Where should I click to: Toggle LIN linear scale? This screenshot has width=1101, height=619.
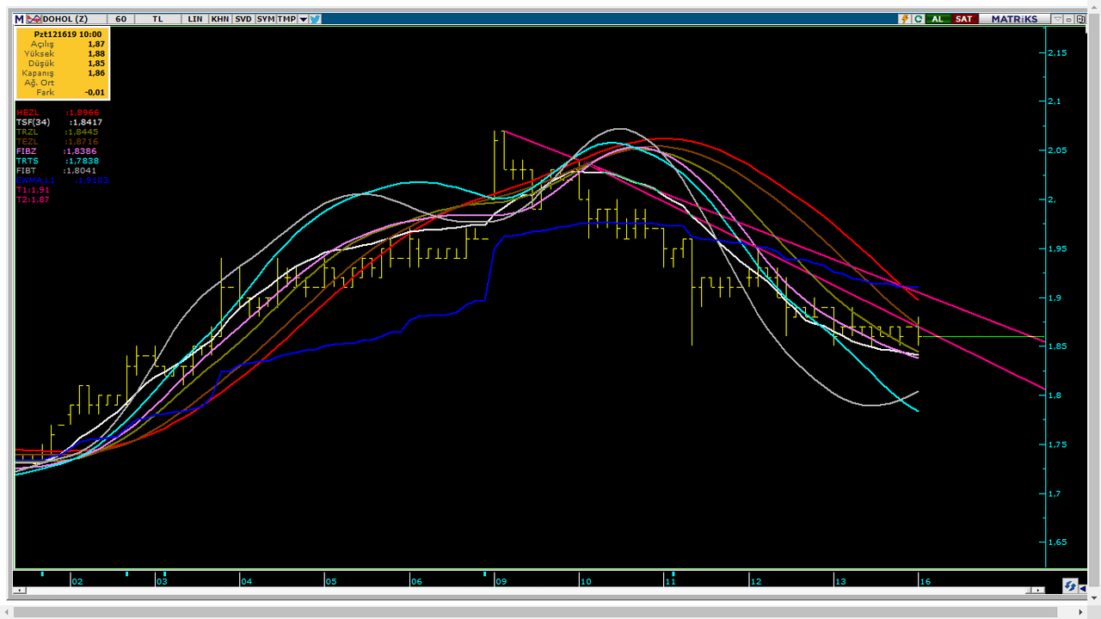coord(195,18)
